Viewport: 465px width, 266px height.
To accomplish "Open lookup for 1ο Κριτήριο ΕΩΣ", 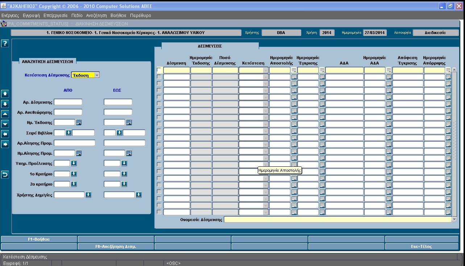I will [124, 174].
